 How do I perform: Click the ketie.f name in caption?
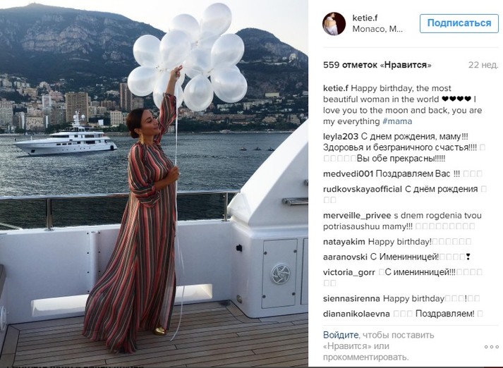[x=336, y=88]
